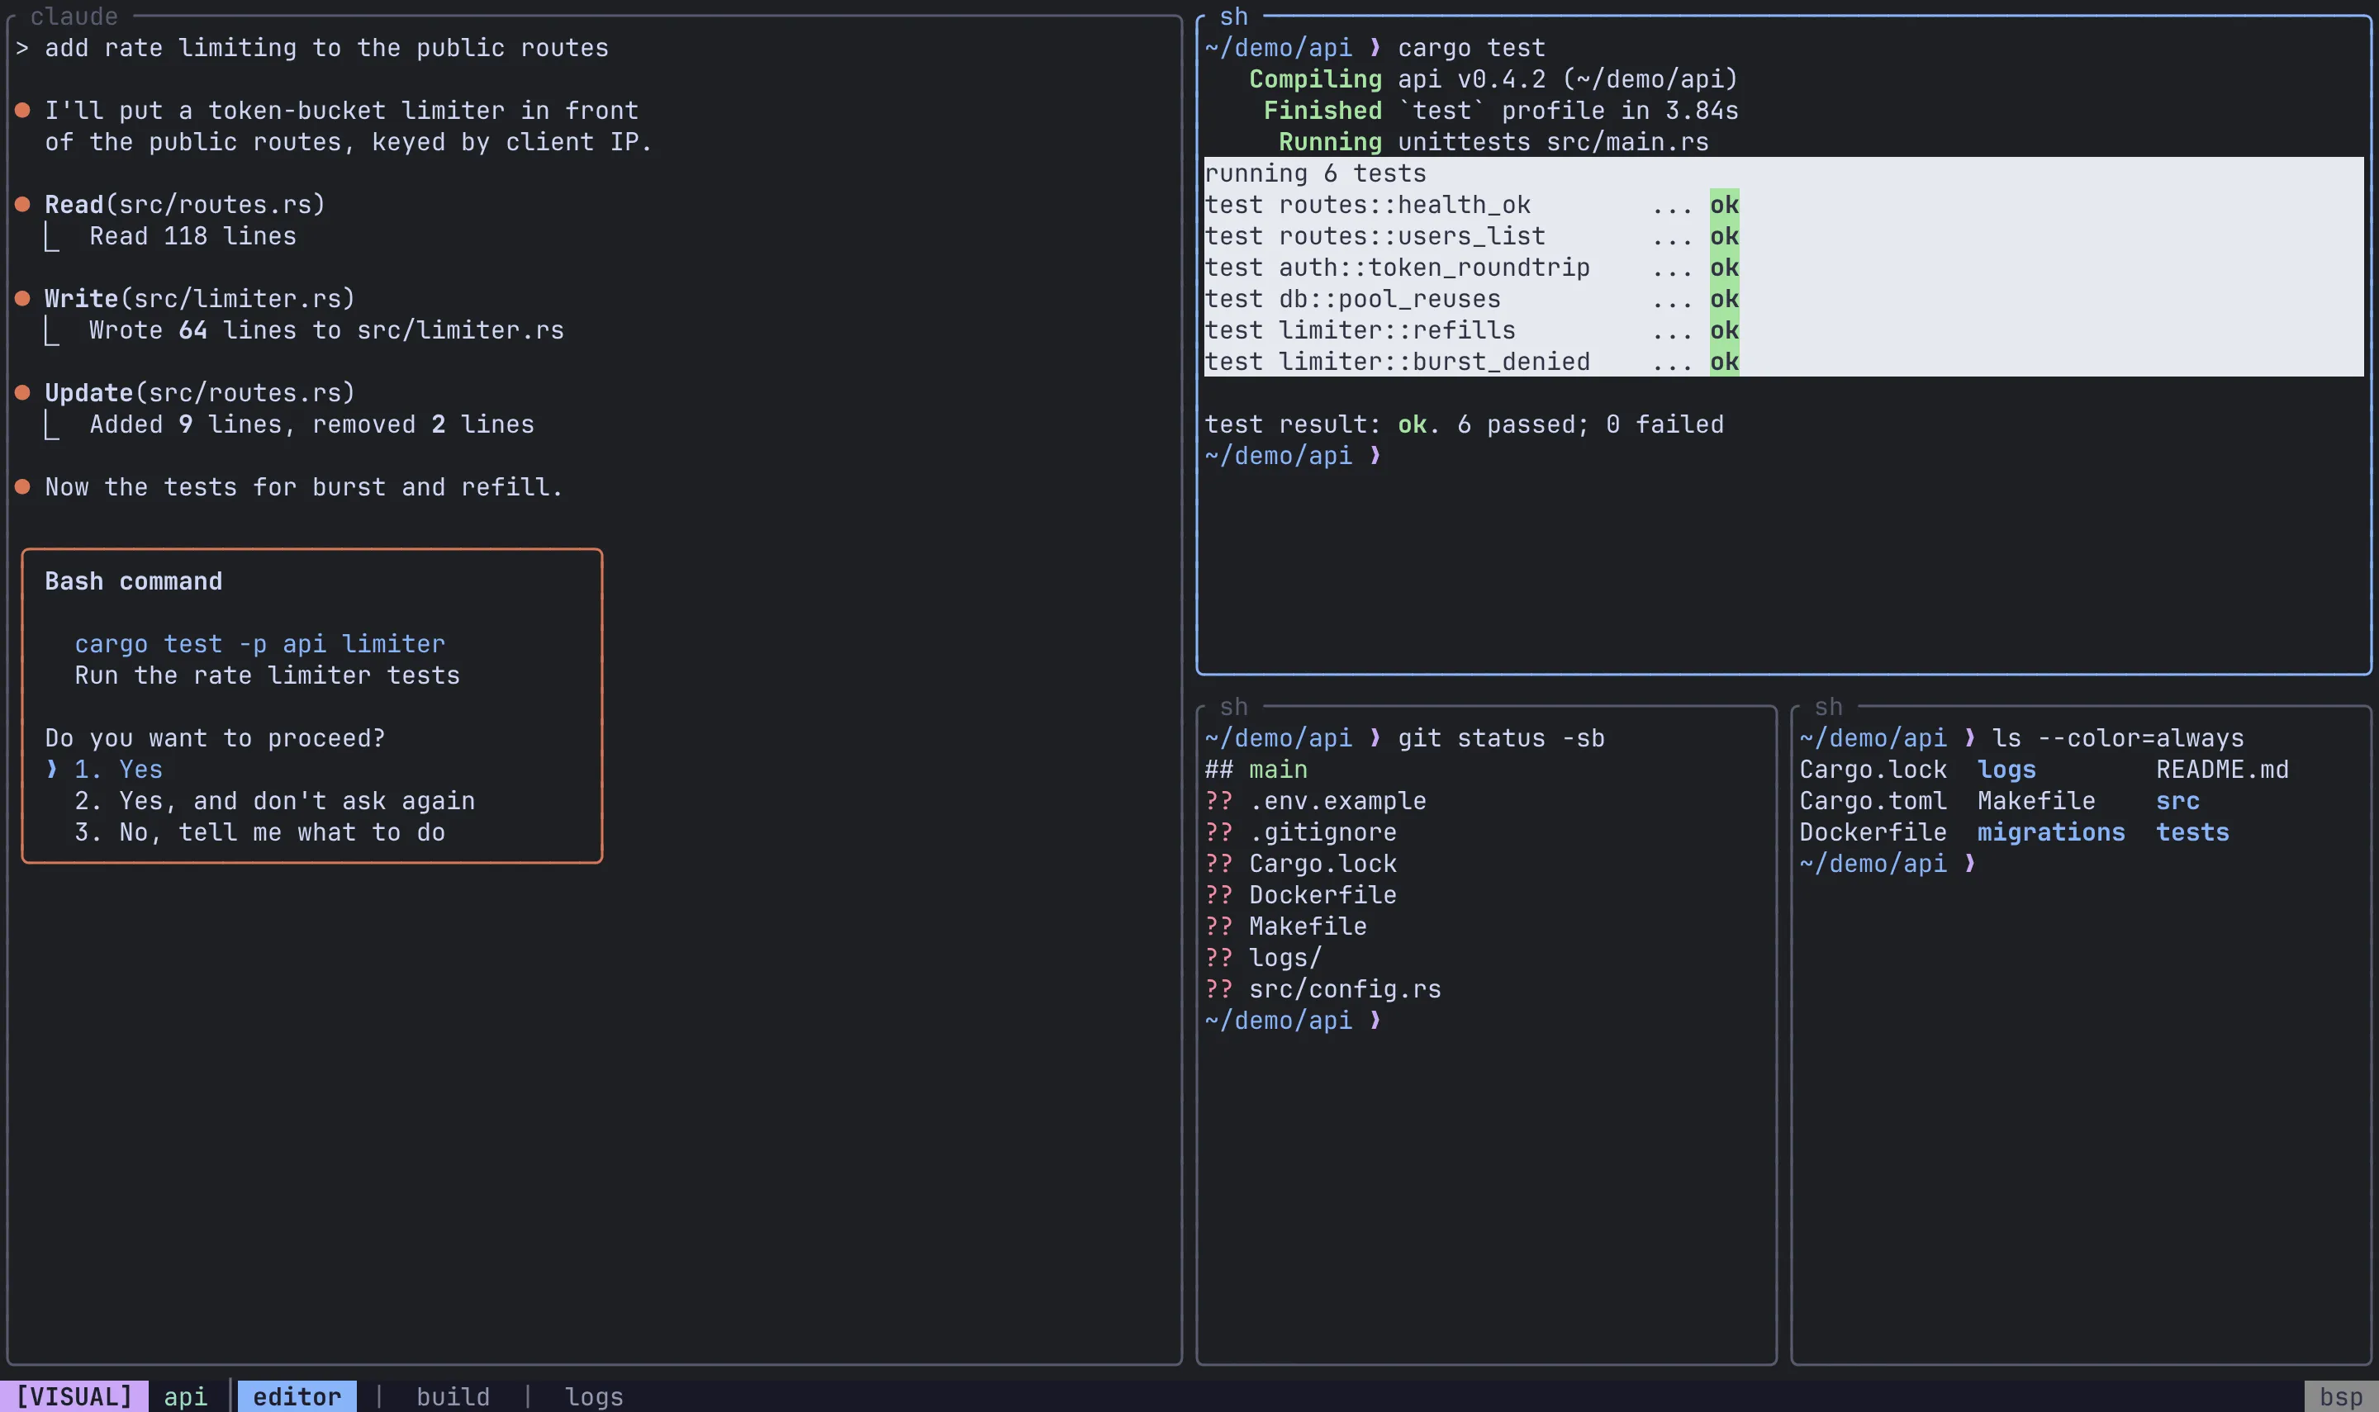Click README.md in ls output

(2222, 770)
